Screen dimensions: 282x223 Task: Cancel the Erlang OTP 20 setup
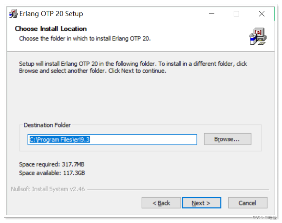pyautogui.click(x=248, y=203)
